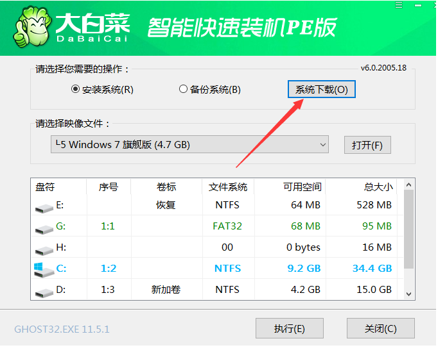438x350 pixels.
Task: Click the 1:1 sequence number cell
Action: coord(108,226)
